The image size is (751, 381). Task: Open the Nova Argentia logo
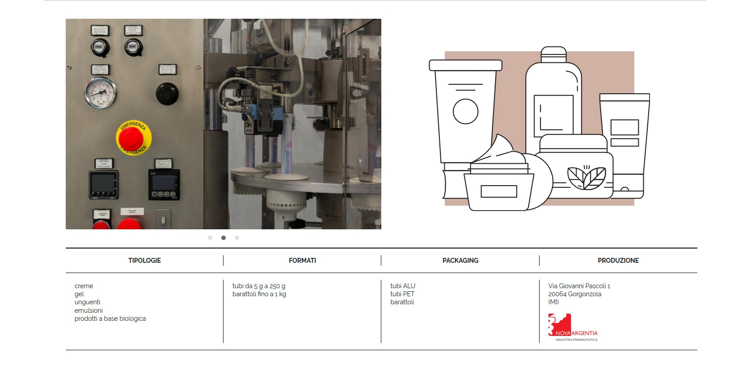click(x=573, y=327)
